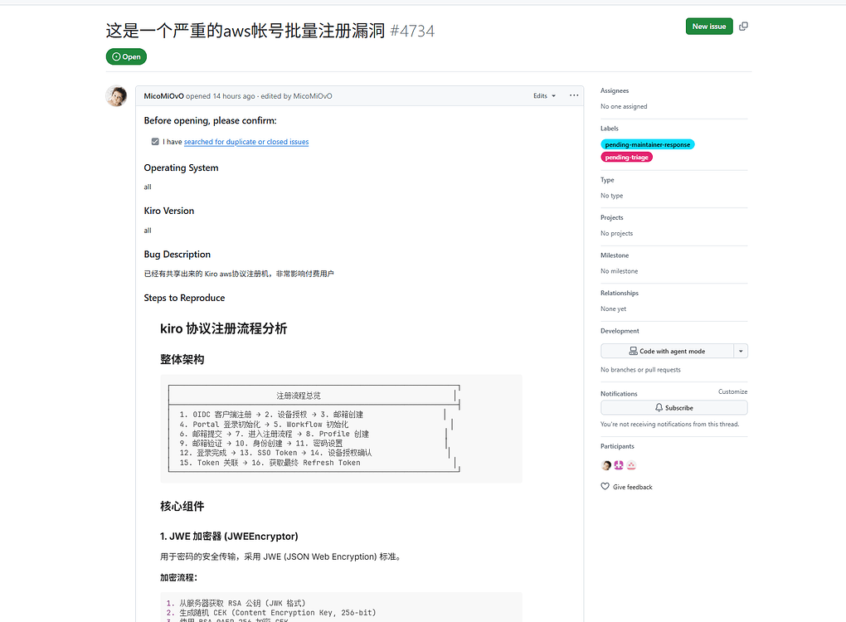Viewport: 846px width, 622px height.
Task: Create a New issue
Action: 709,26
